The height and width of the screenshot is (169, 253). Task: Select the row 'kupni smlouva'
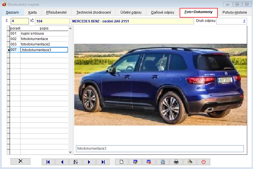(x=44, y=34)
